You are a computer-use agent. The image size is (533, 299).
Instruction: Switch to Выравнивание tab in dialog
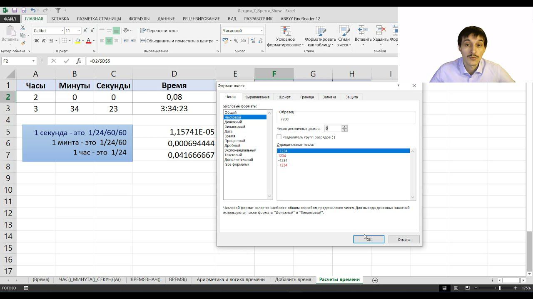point(257,97)
